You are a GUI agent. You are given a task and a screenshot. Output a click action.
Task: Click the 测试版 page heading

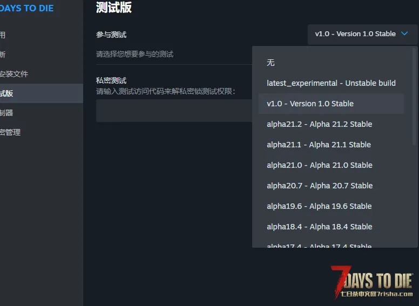pyautogui.click(x=114, y=7)
